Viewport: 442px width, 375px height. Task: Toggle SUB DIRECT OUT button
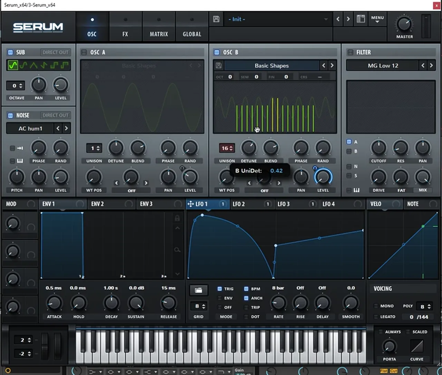pyautogui.click(x=55, y=52)
